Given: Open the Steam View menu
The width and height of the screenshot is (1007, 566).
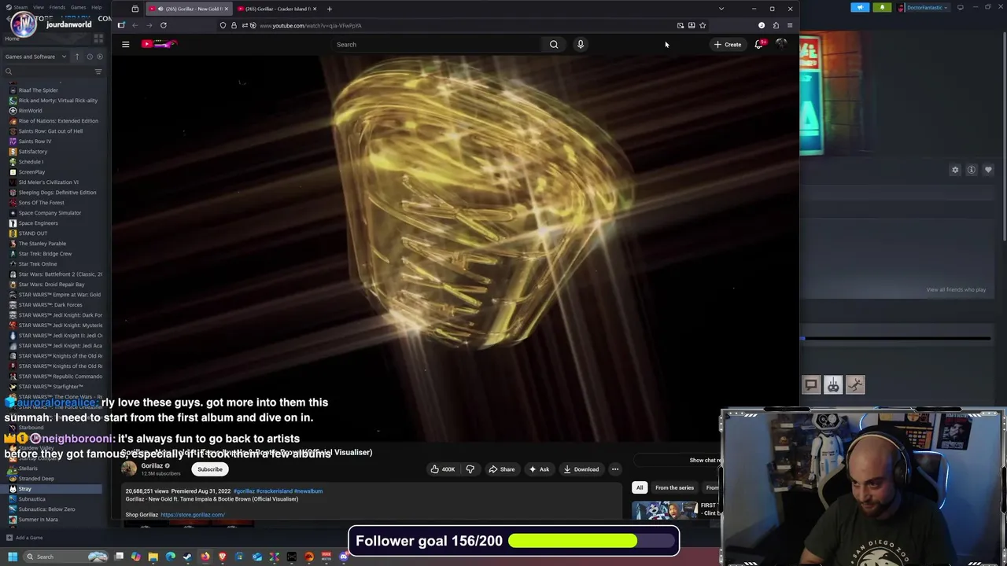Looking at the screenshot, I should click(39, 7).
